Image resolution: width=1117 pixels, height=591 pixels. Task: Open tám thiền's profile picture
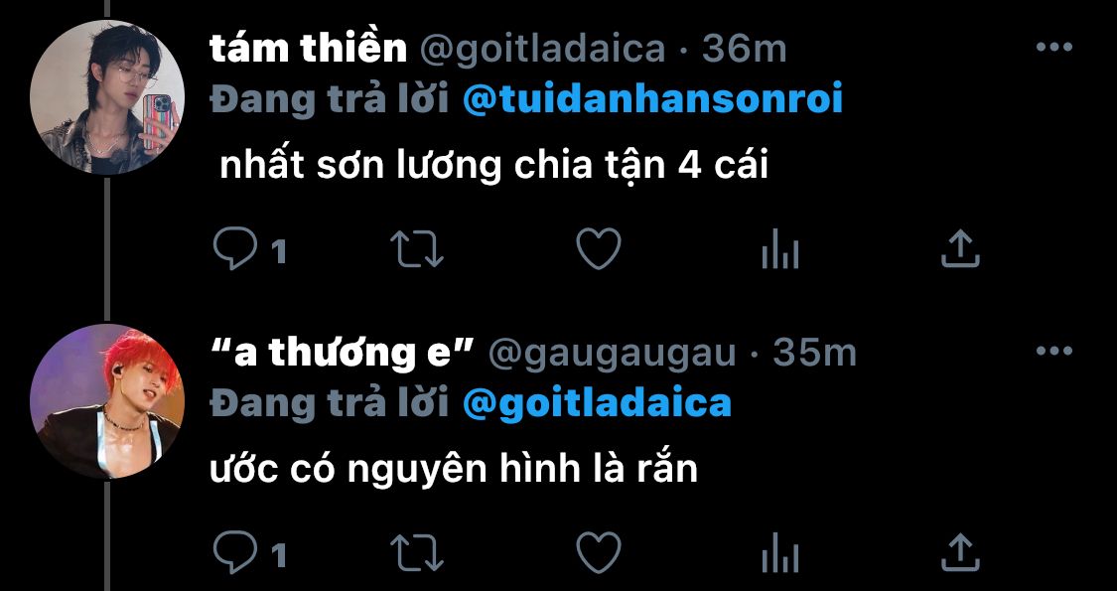click(107, 97)
